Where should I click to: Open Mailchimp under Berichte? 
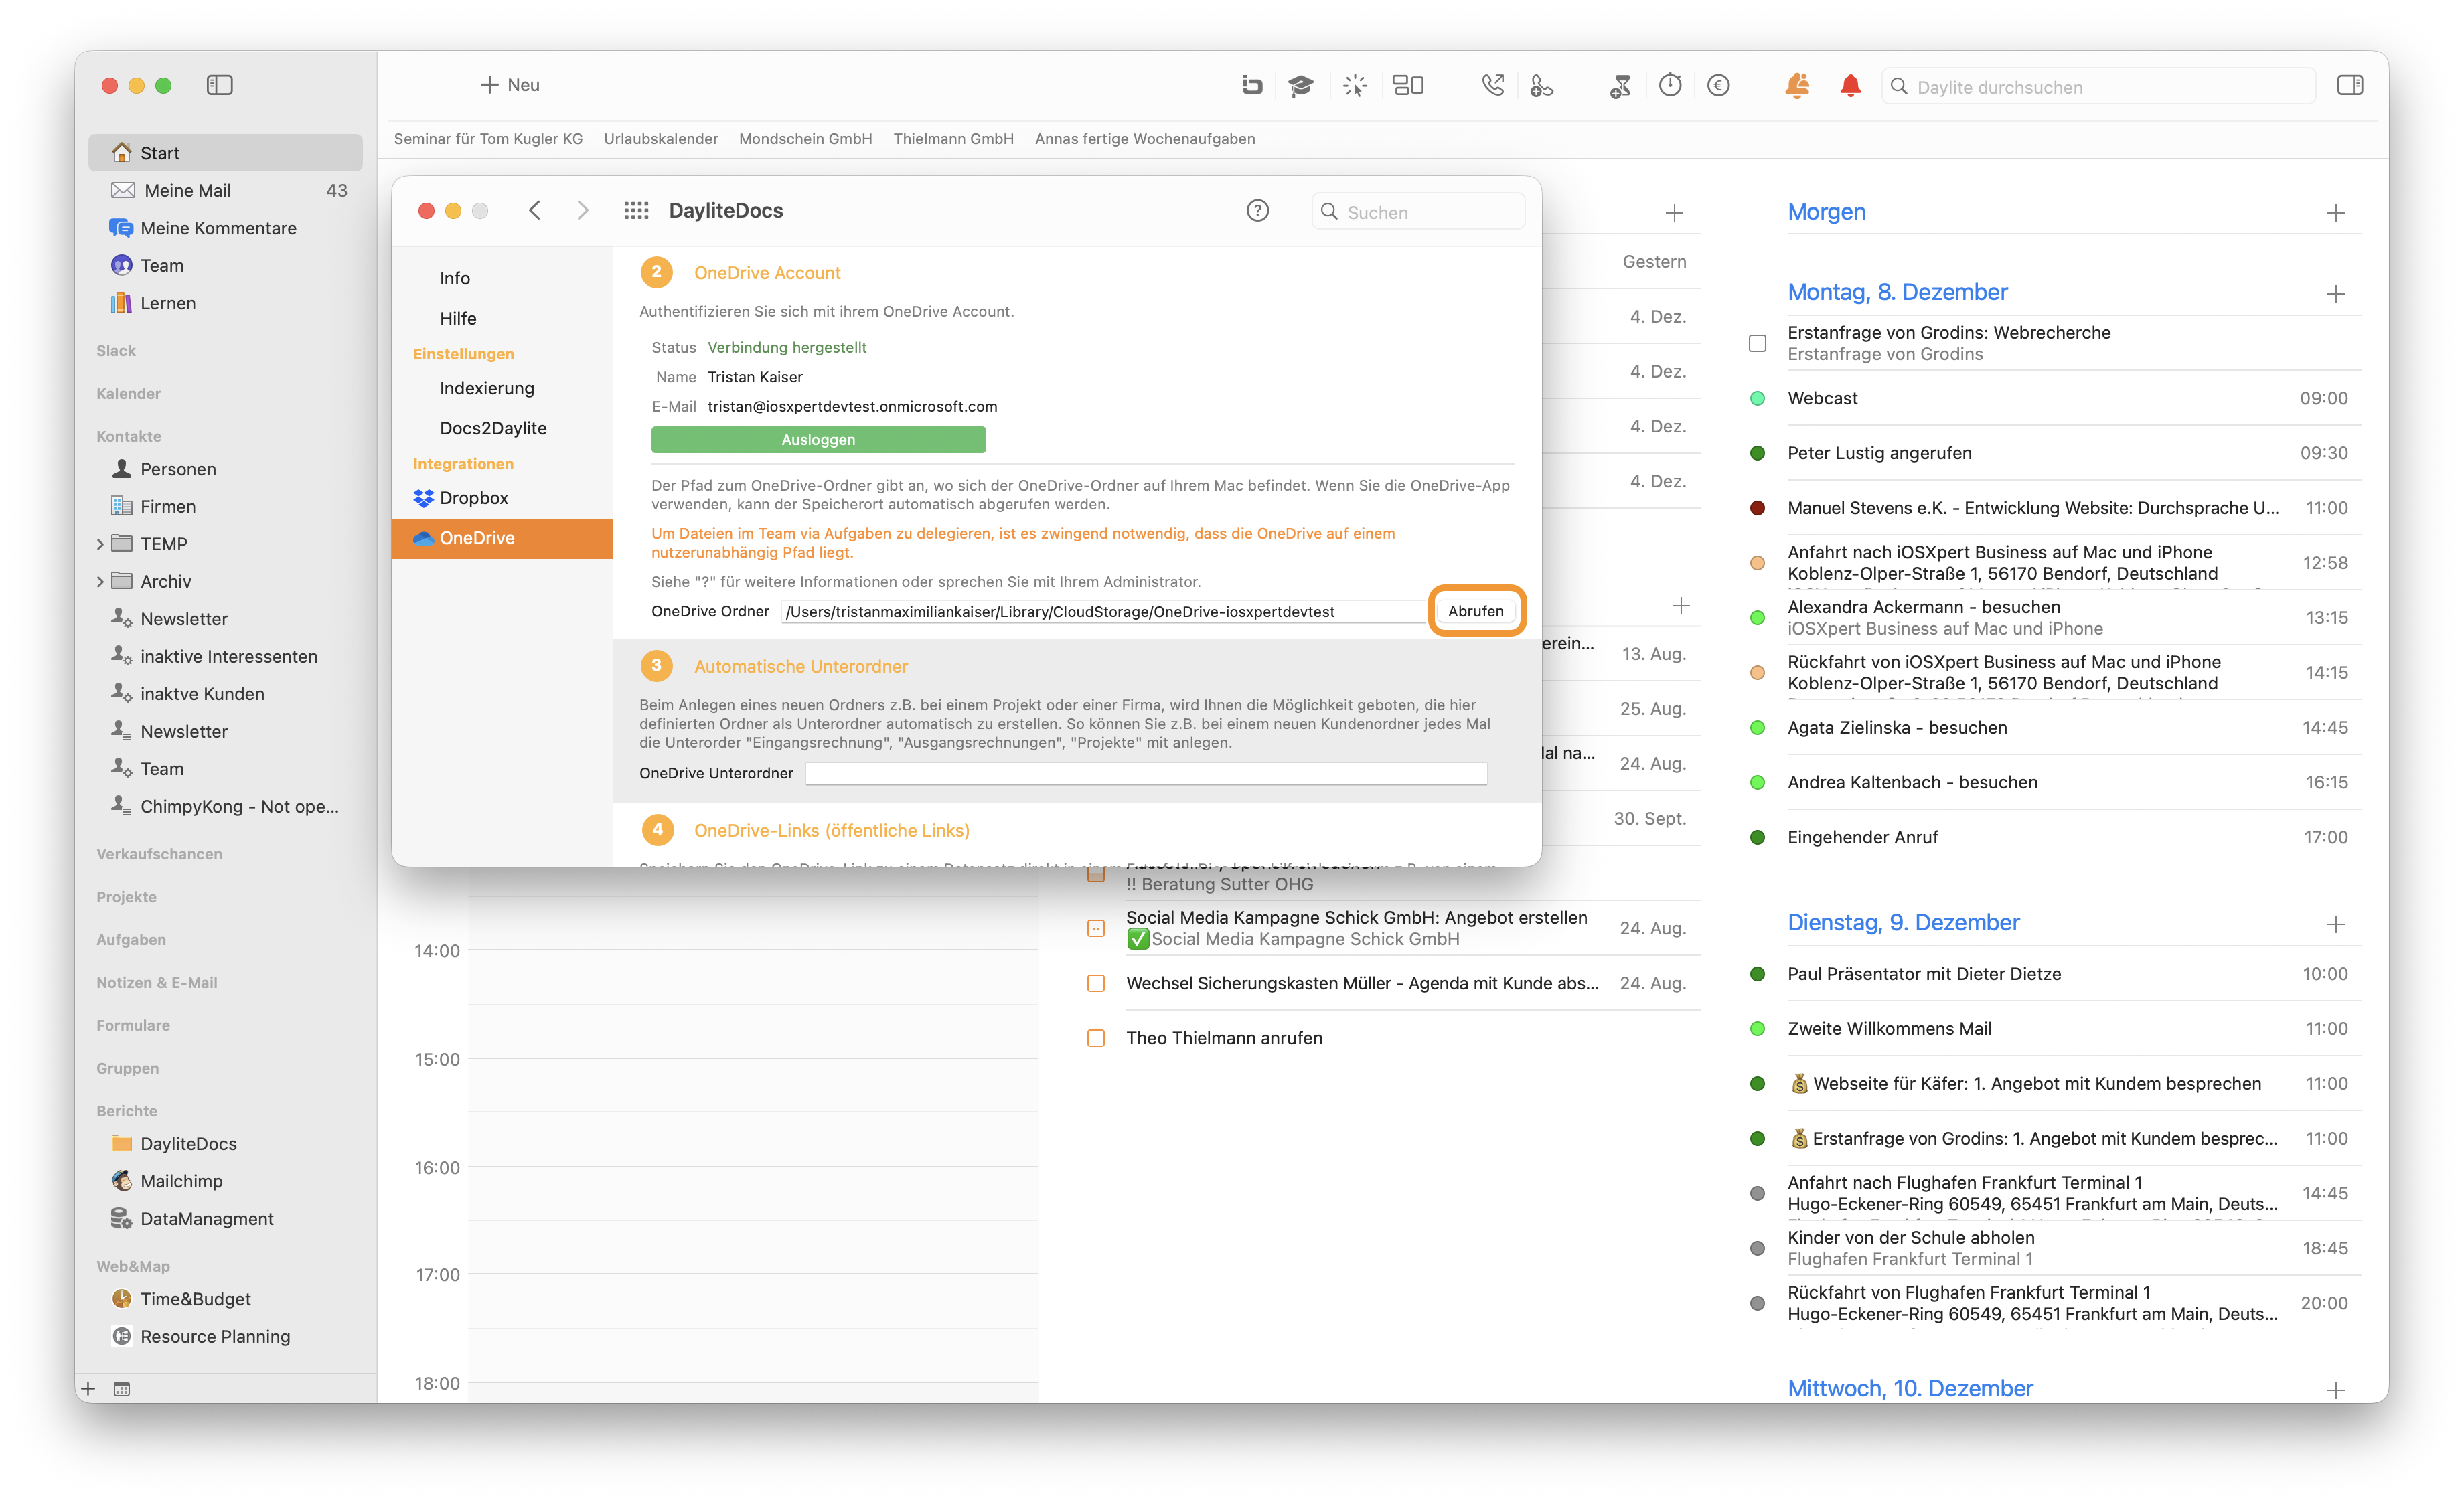tap(225, 1181)
